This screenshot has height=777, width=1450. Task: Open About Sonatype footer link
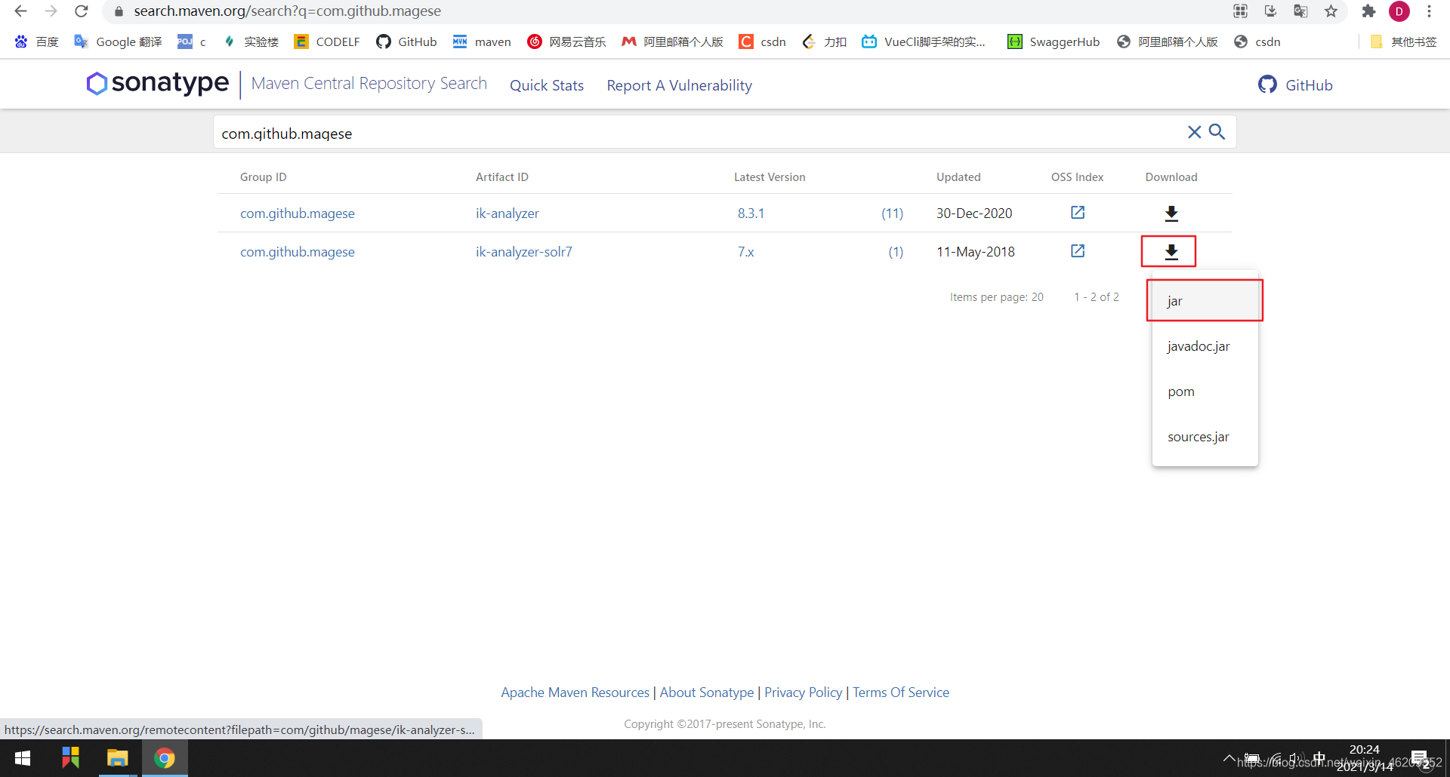707,693
